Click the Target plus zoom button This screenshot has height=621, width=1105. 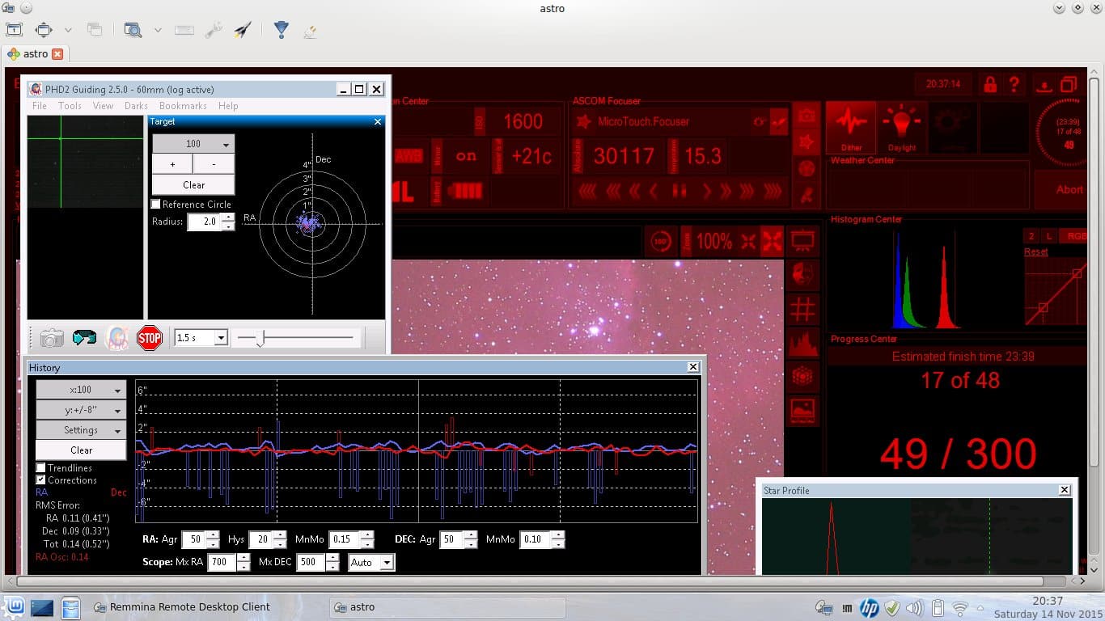tap(172, 164)
